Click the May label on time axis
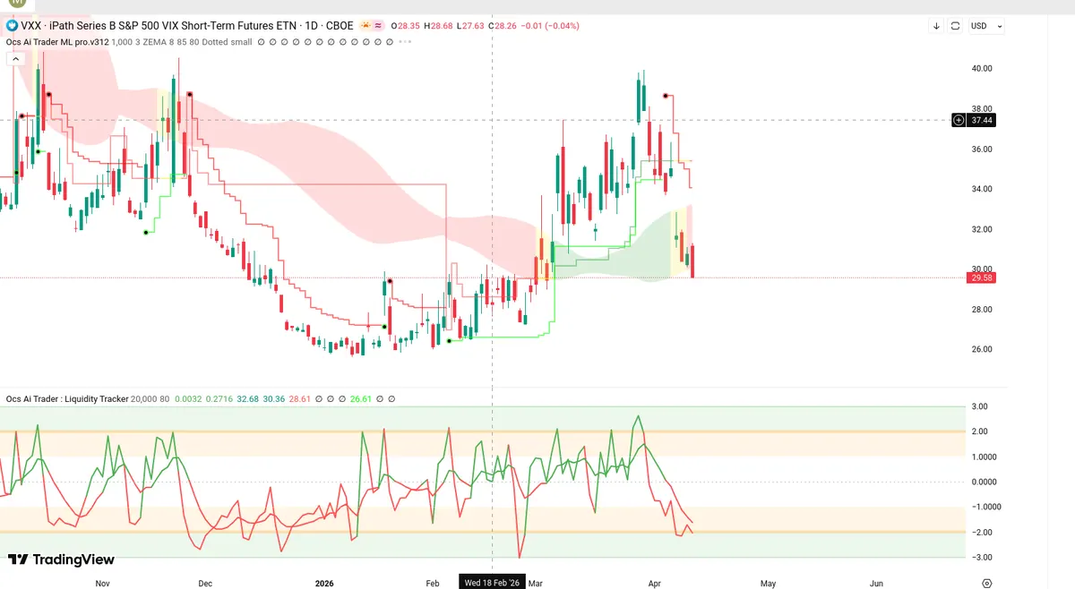This screenshot has height=589, width=1075. 768,583
